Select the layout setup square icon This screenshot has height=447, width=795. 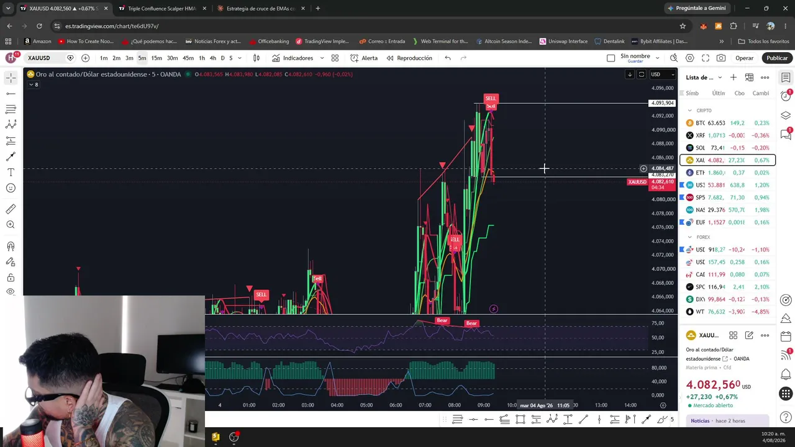pyautogui.click(x=611, y=58)
